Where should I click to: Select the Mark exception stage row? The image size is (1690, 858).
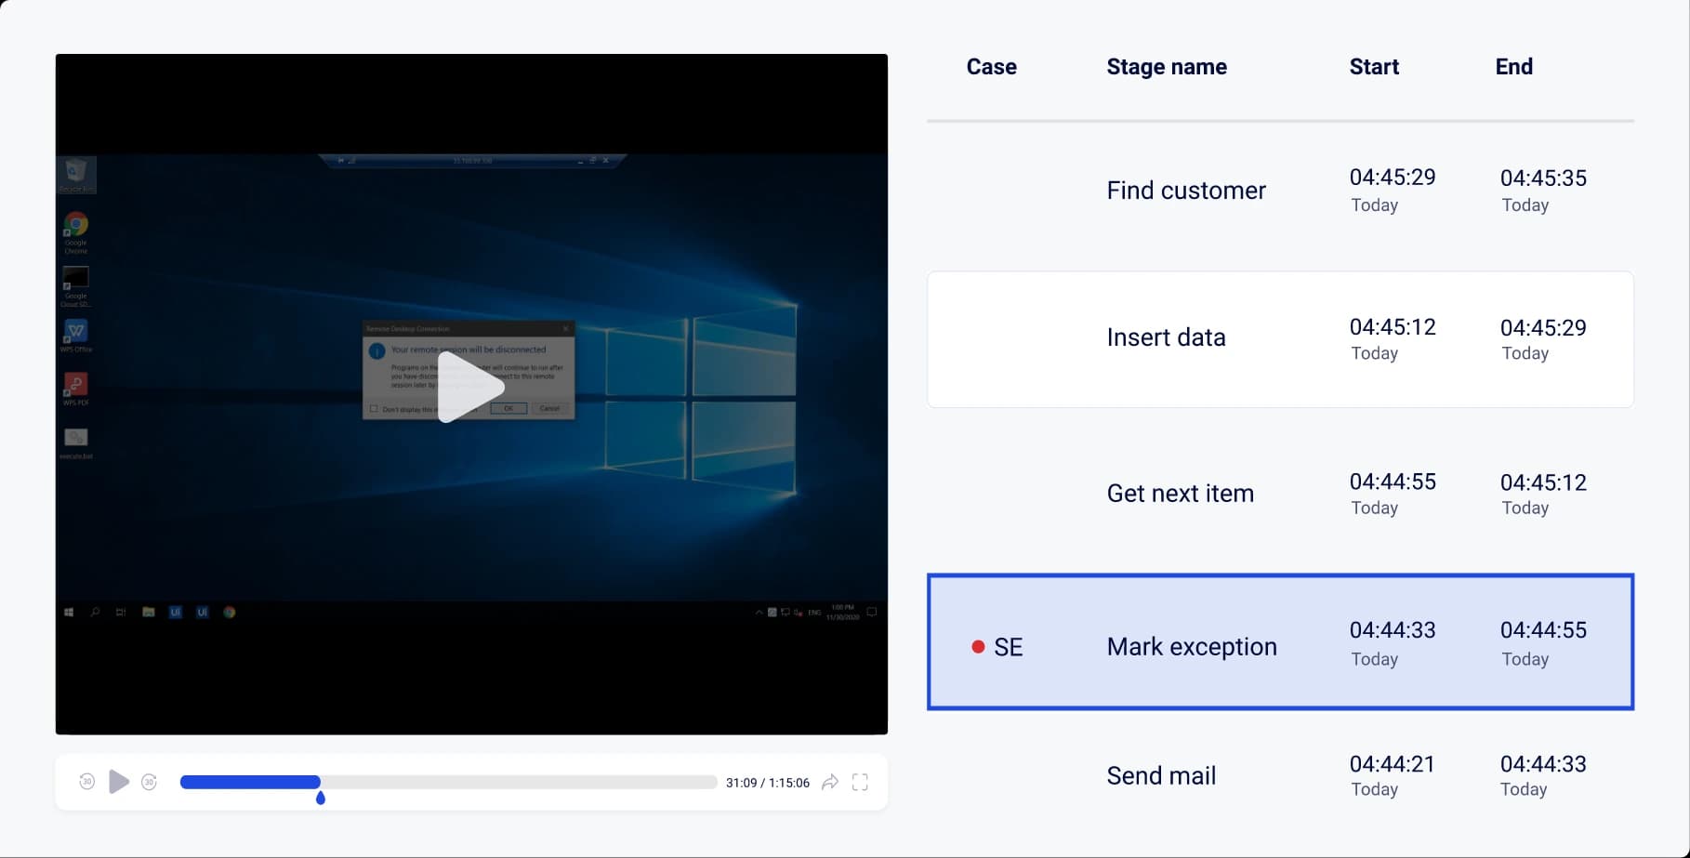(x=1280, y=642)
